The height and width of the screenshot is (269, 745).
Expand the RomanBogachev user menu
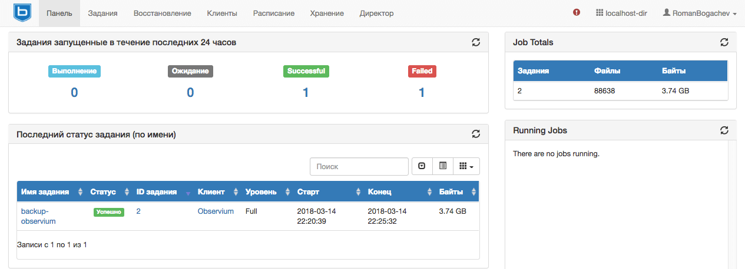[x=700, y=13]
